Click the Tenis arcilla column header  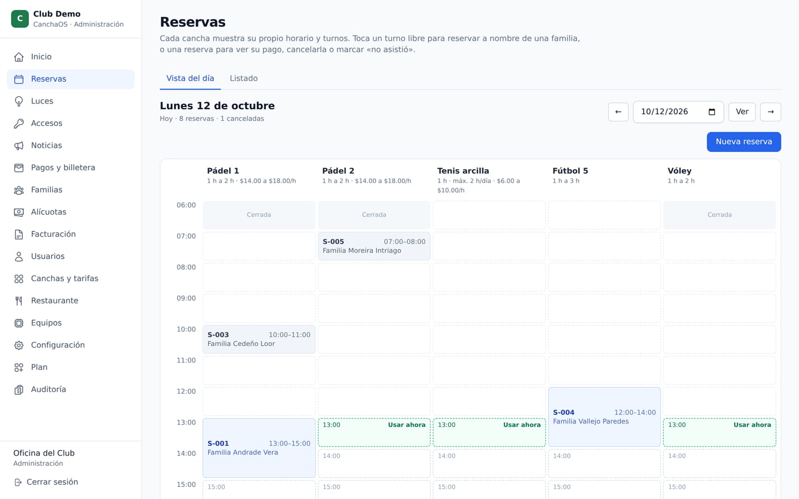click(x=463, y=171)
